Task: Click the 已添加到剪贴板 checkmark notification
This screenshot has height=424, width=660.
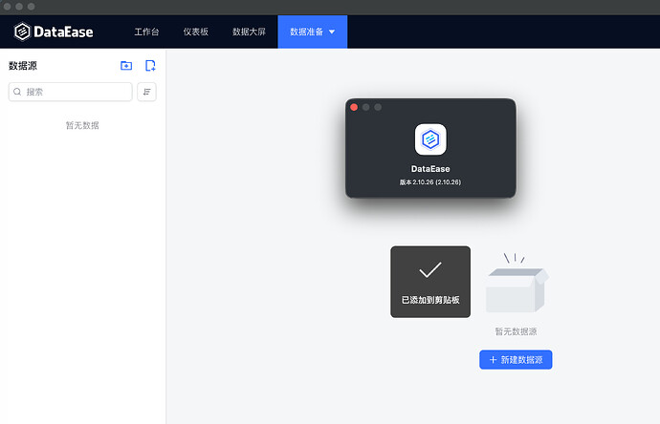Action: tap(430, 282)
